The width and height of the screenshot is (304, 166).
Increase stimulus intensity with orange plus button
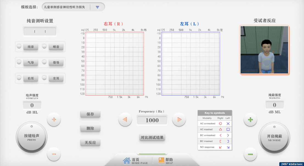tap(54, 120)
